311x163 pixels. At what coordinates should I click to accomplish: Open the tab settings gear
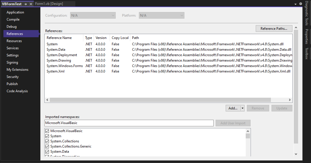tap(301, 4)
